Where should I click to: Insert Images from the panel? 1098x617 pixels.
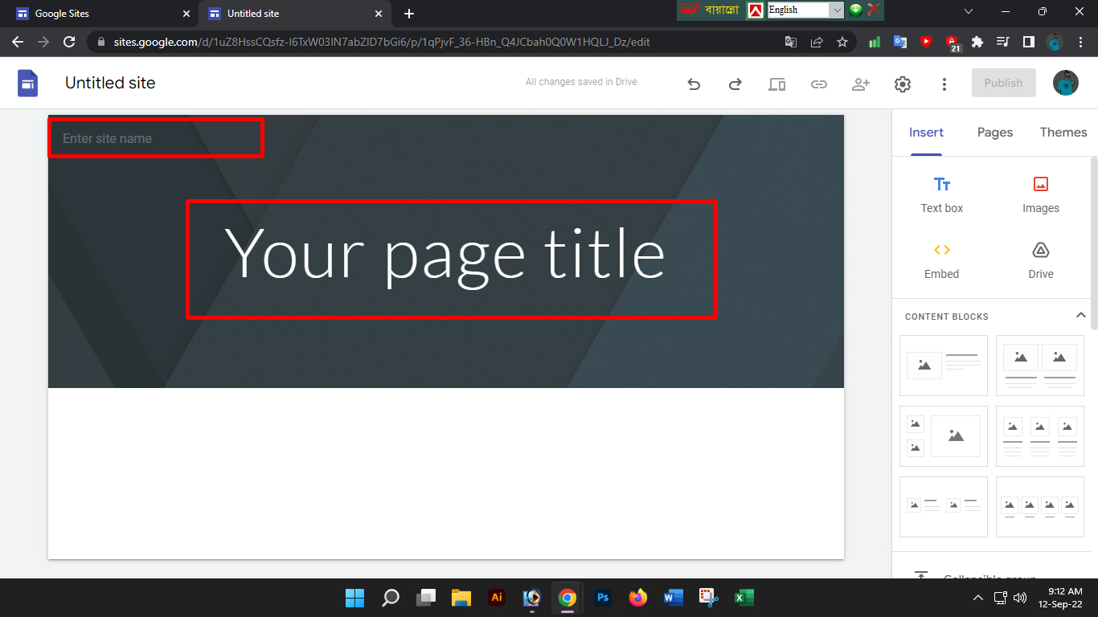click(x=1040, y=194)
